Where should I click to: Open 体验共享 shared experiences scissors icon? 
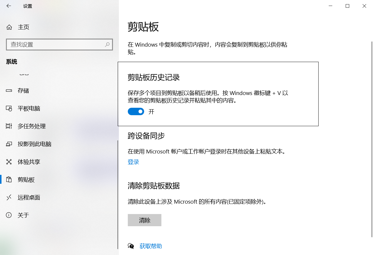pyautogui.click(x=9, y=162)
